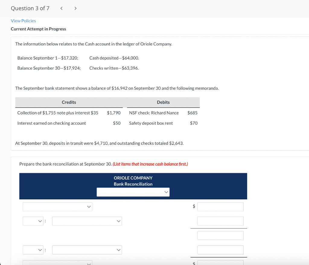The width and height of the screenshot is (309, 265).
Task: Click the Debits column header
Action: [163, 102]
